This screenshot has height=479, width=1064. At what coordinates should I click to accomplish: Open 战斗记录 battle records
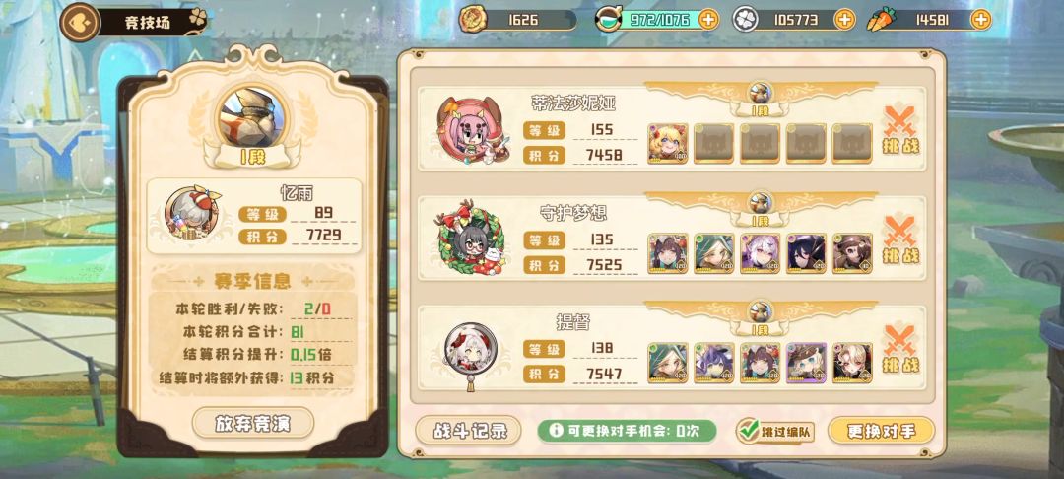[x=468, y=431]
